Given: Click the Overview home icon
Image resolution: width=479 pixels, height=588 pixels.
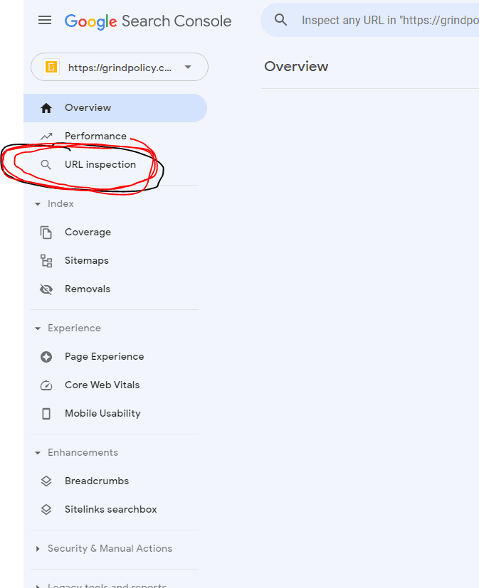Looking at the screenshot, I should click(x=46, y=108).
